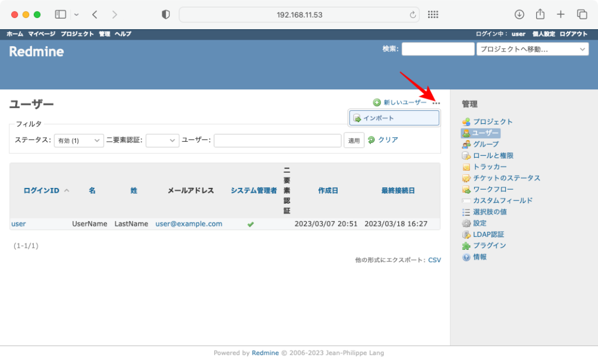Click the 新しいユーザー plus icon

377,102
